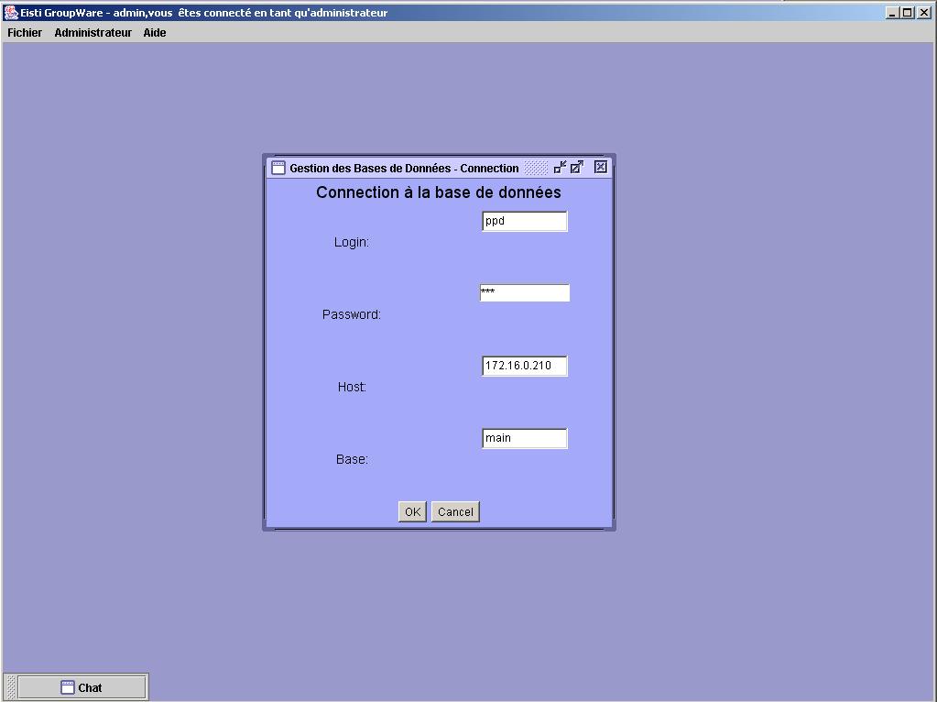Focus the Password input field
Image resolution: width=937 pixels, height=702 pixels.
(x=524, y=293)
